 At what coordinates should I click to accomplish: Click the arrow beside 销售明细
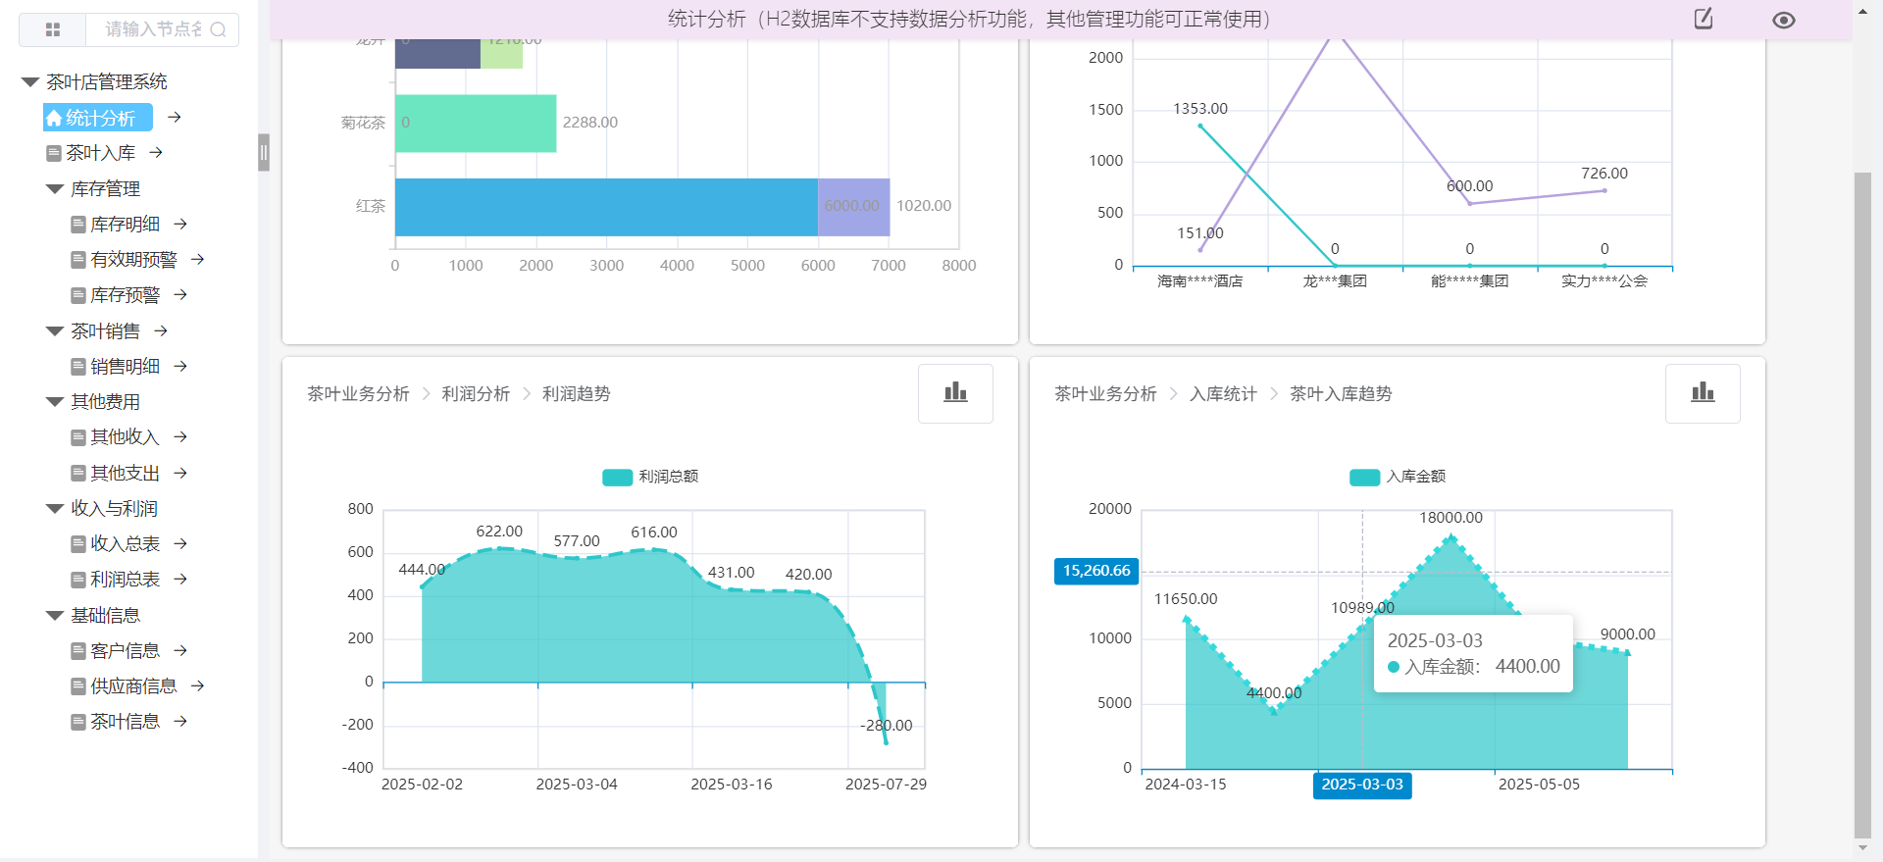[180, 367]
